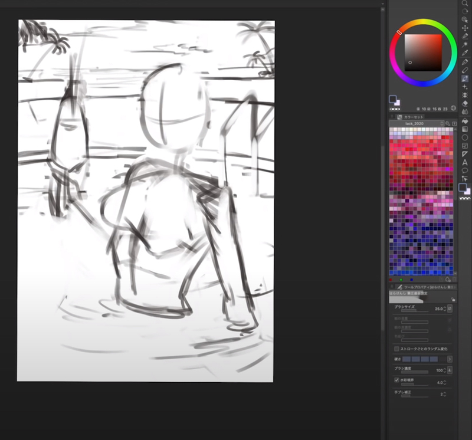472x440 pixels.
Task: Select the Gradient tool
Action: click(465, 129)
